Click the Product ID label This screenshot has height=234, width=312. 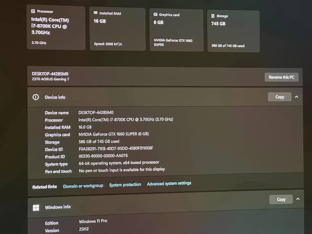(x=55, y=157)
